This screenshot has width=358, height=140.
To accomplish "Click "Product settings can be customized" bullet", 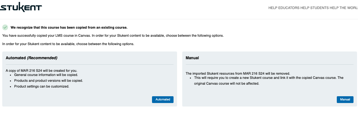I will pos(41,87).
